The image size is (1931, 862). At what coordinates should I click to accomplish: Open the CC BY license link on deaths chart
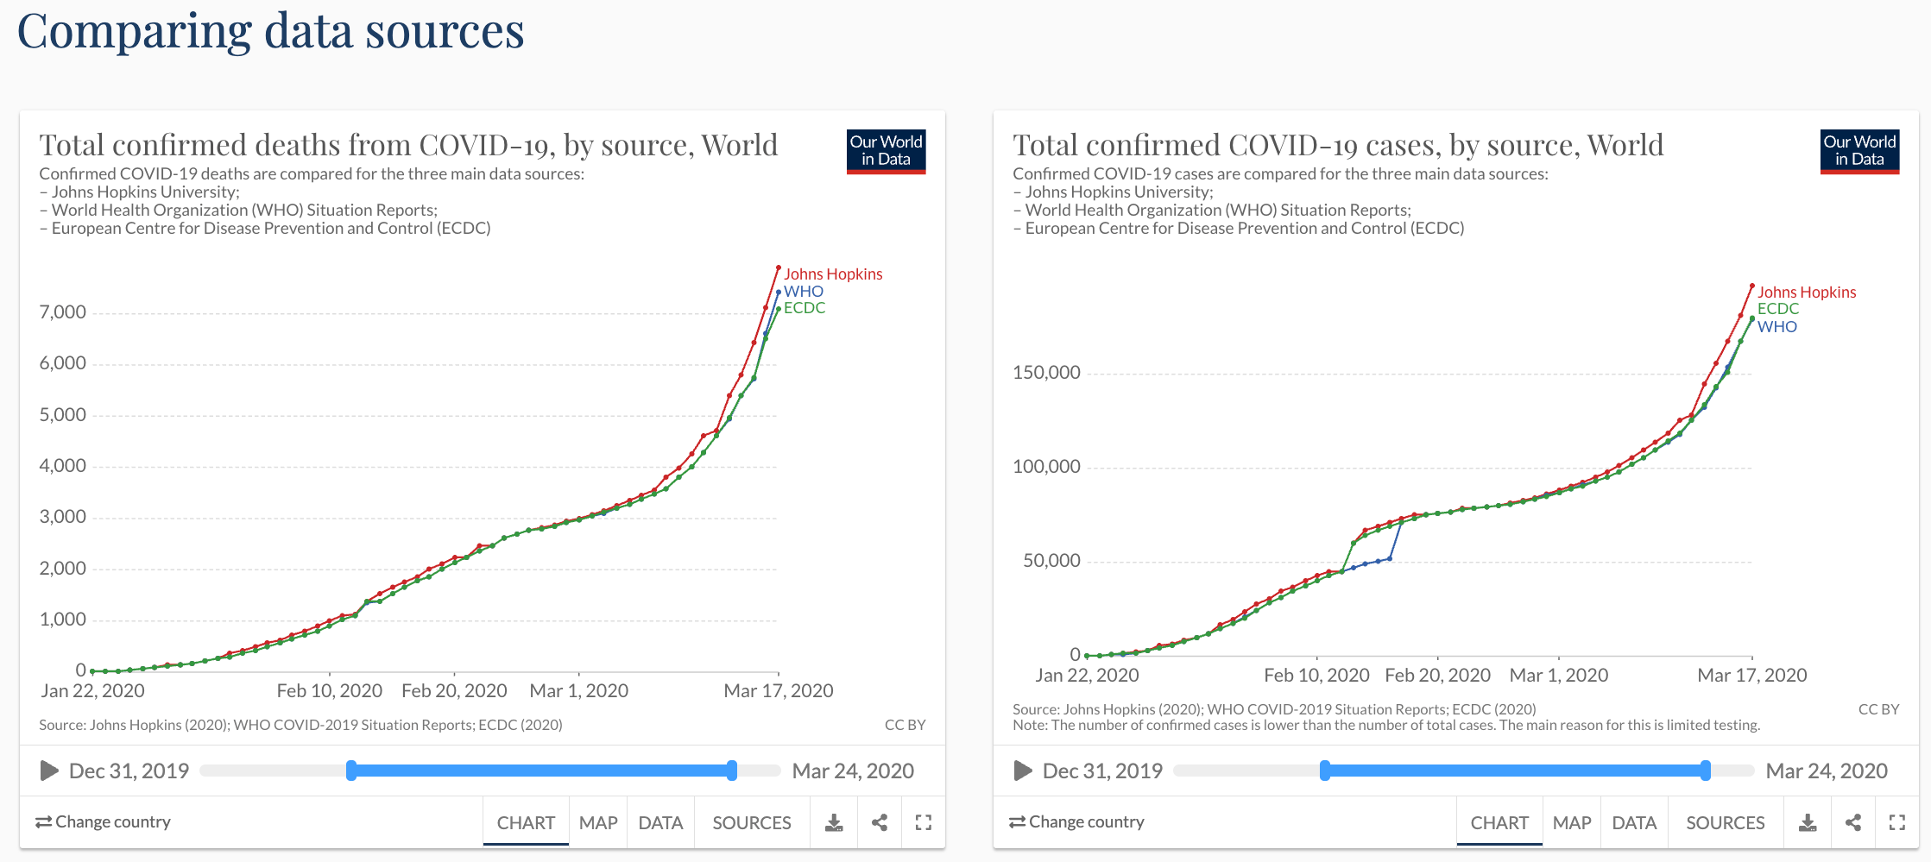click(906, 725)
